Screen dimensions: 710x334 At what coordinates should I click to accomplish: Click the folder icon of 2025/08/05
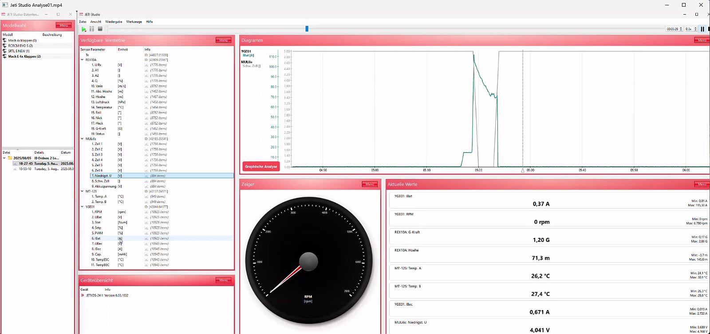coord(10,158)
